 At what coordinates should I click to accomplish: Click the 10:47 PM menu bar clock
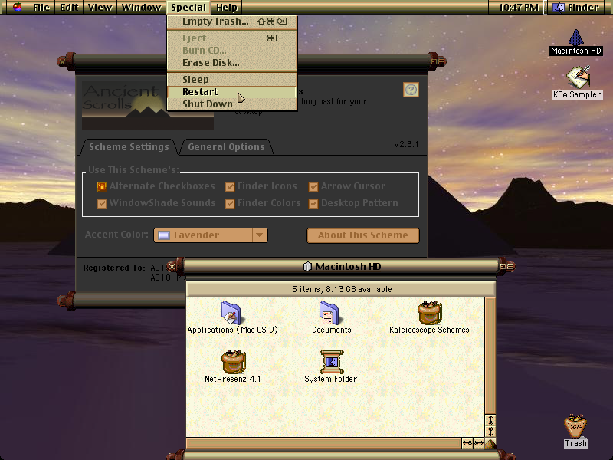tap(519, 7)
